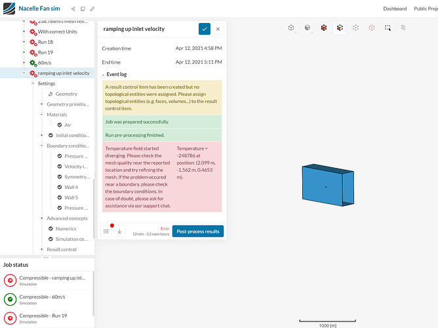438x328 pixels.
Task: Click the blue box geometry in the viewer
Action: 328,185
